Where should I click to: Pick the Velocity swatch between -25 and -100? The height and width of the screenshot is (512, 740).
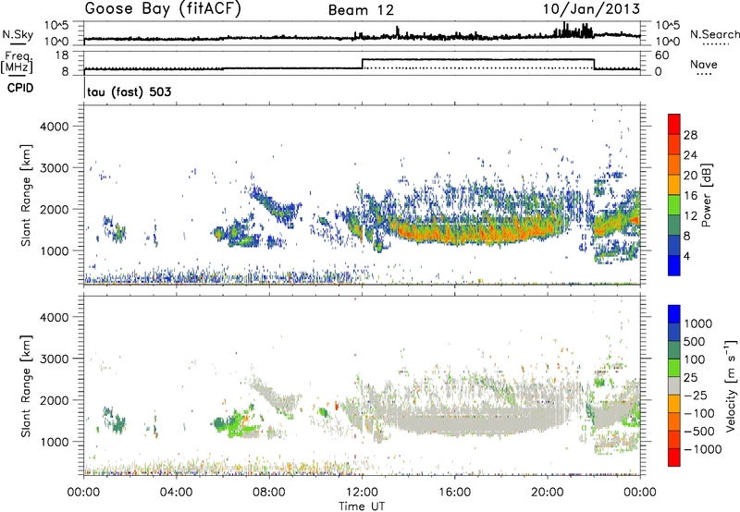pyautogui.click(x=674, y=404)
